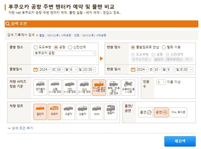The height and width of the screenshot is (149, 201).
Task: Open the return time 8:30 dropdown
Action: 186,69
